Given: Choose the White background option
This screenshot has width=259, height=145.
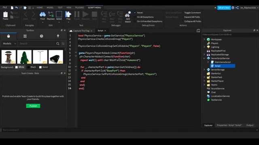Looking at the screenshot, I should tap(20, 67).
